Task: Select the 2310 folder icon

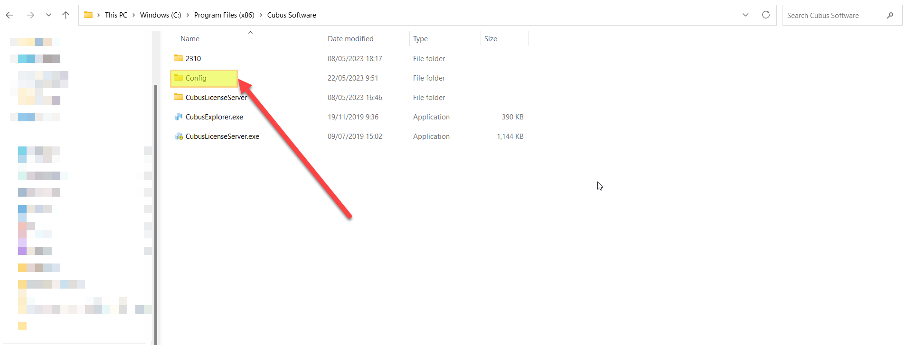Action: (179, 58)
